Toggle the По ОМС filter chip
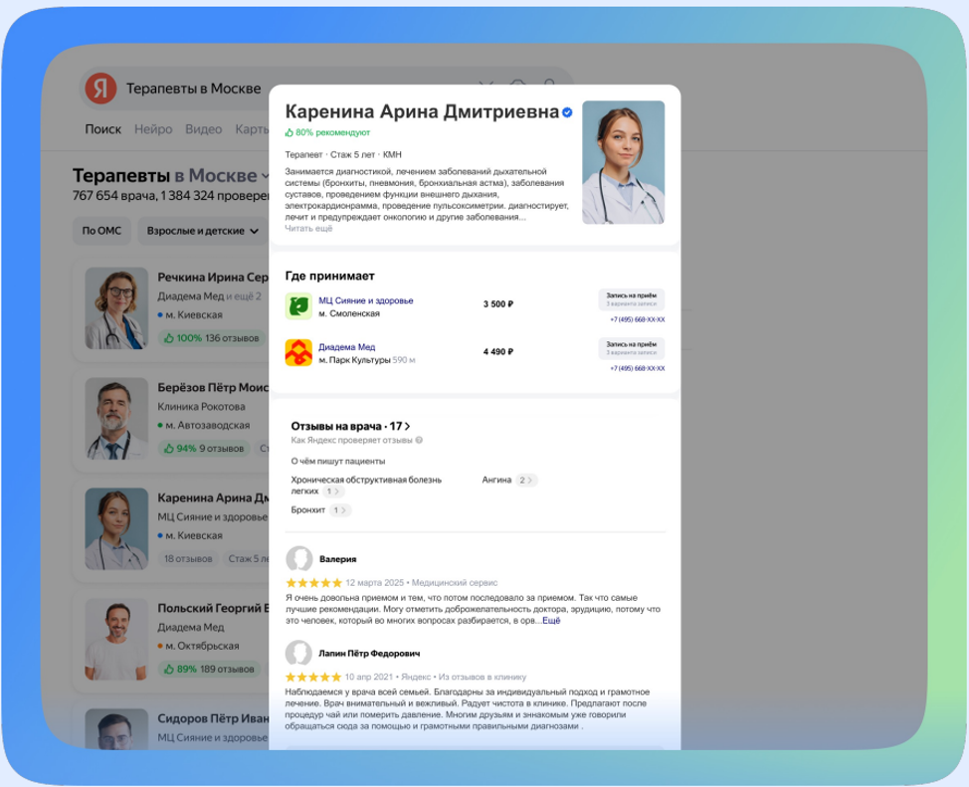Viewport: 969px width, 787px height. pos(101,231)
